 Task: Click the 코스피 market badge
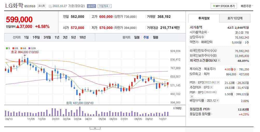point(42,6)
